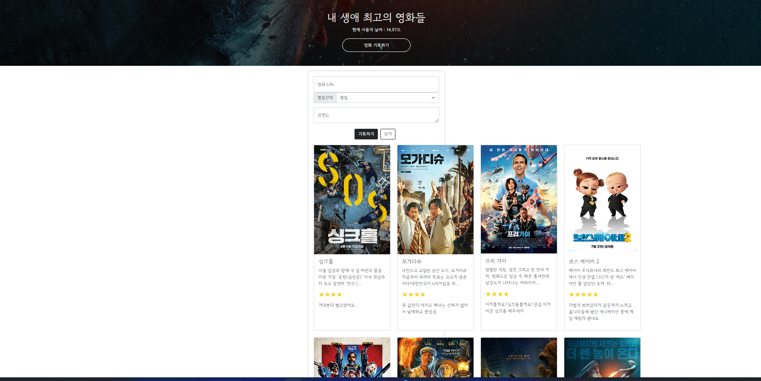The width and height of the screenshot is (761, 381).
Task: Open the 싱크홀 movie poster
Action: point(352,199)
